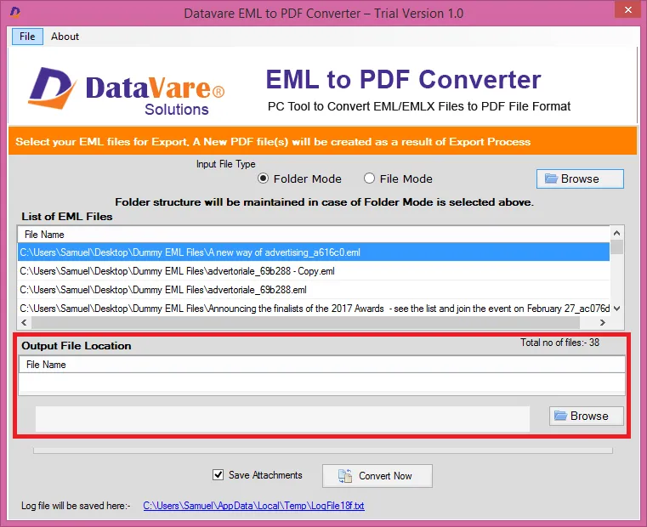The width and height of the screenshot is (647, 527).
Task: Click the conversion progress bar
Action: [x=323, y=450]
